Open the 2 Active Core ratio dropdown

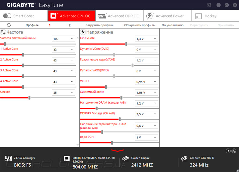pos(63,60)
